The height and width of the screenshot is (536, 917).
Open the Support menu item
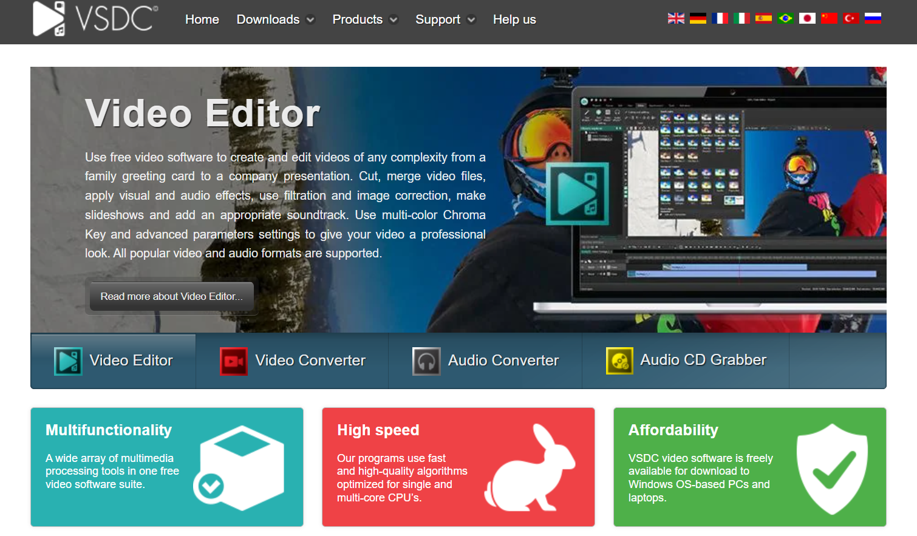click(x=438, y=19)
